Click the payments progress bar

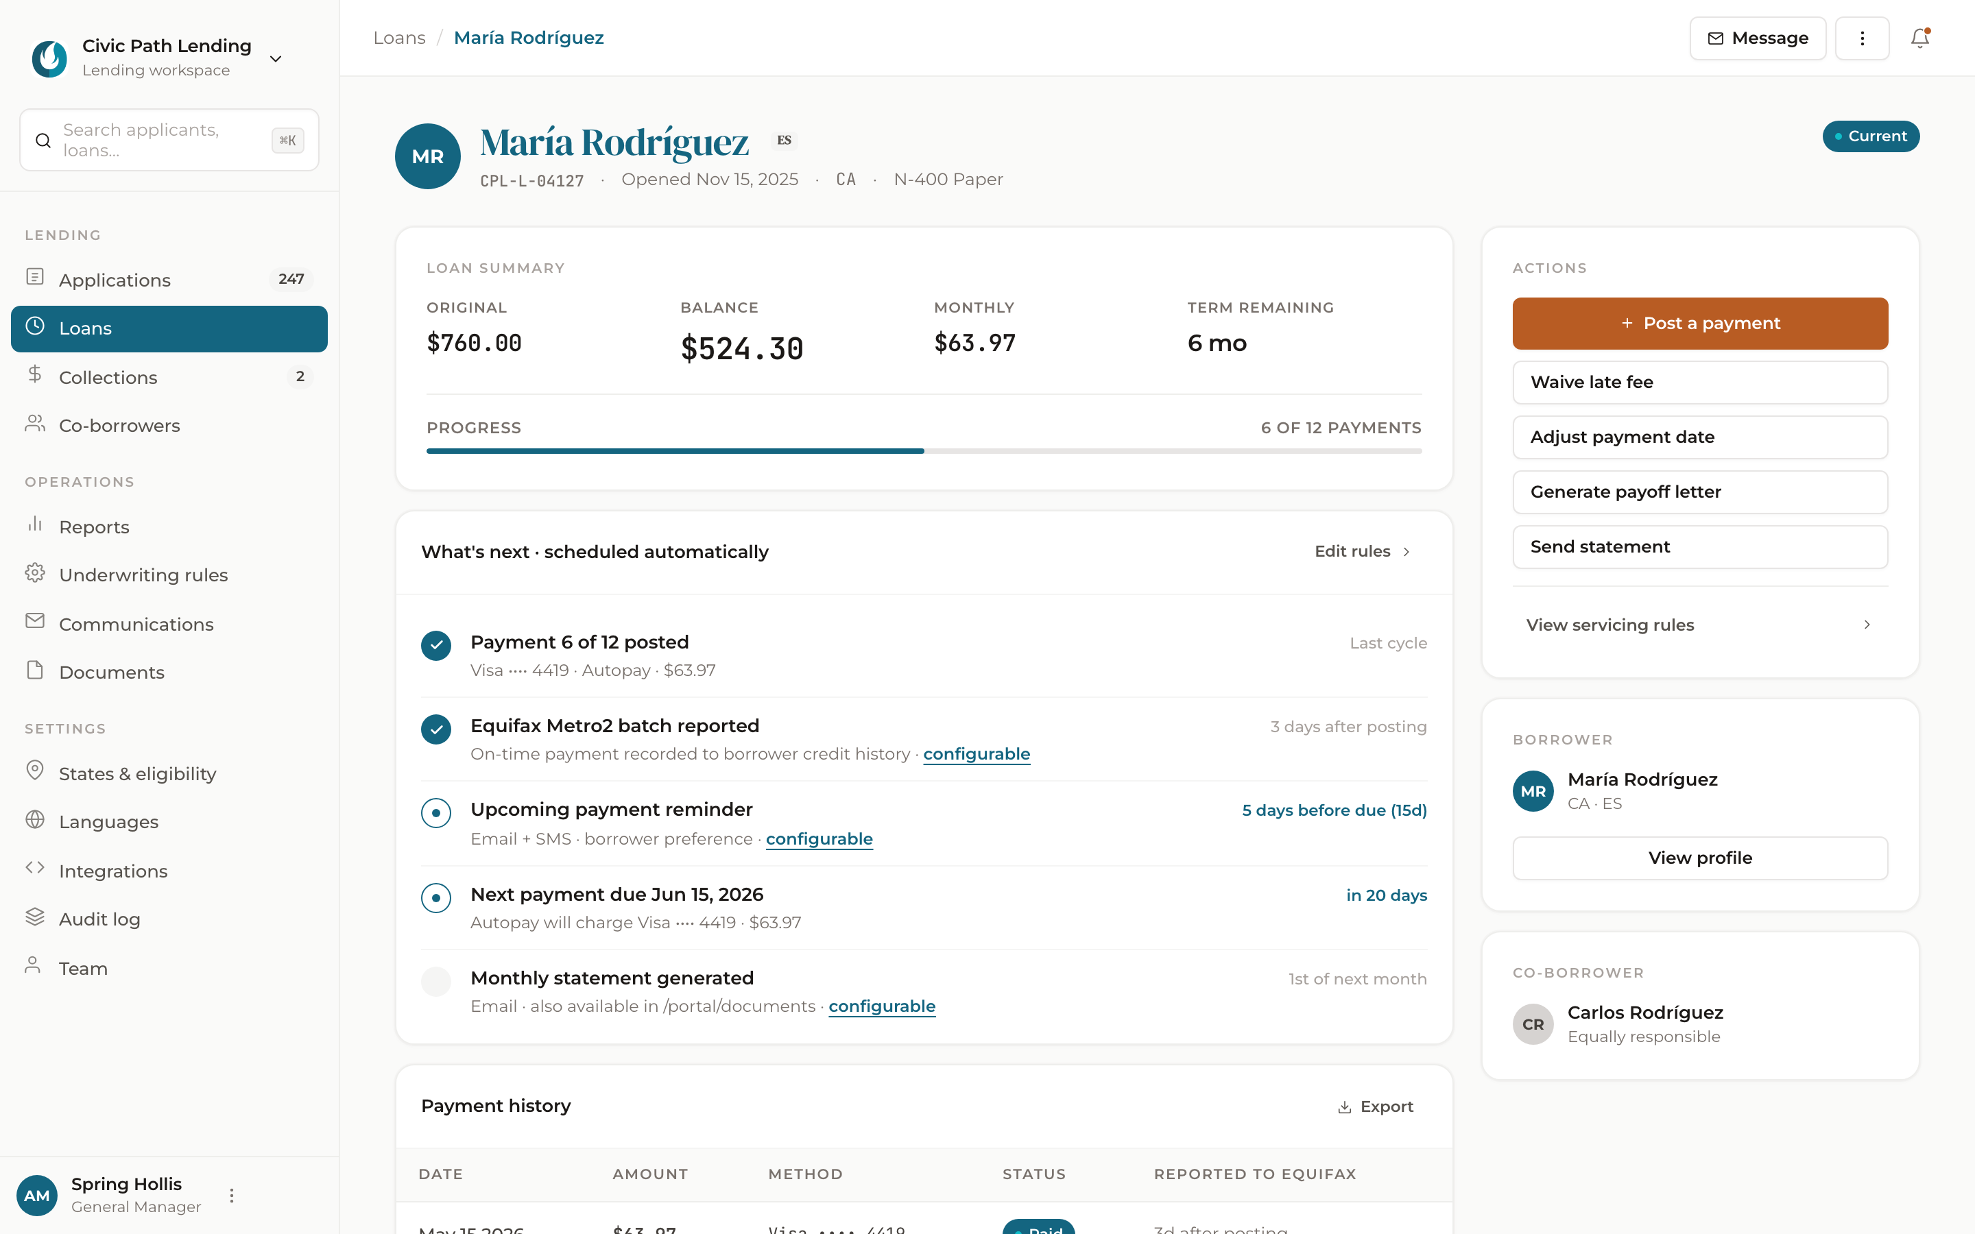click(x=924, y=450)
